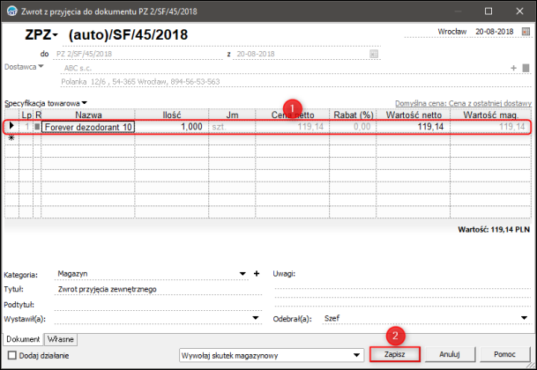Click the Ilość cell showing 1,000
Screen dimensions: 537x370
click(x=172, y=127)
